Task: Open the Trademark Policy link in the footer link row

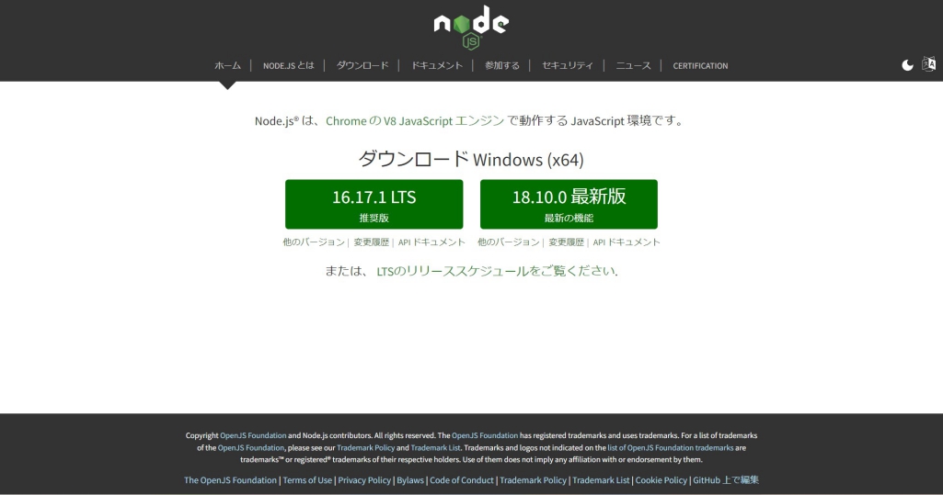Action: pos(533,480)
